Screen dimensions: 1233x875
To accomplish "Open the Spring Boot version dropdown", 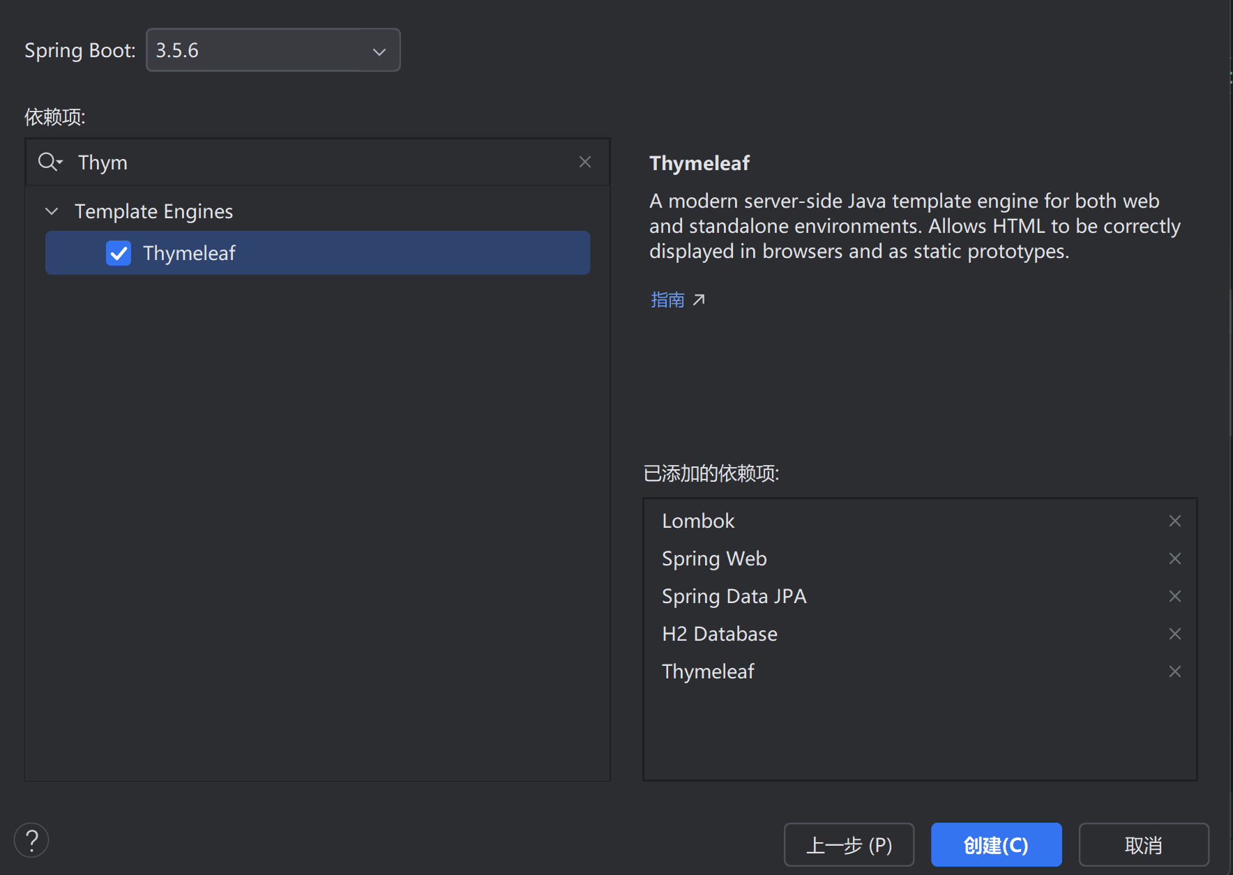I will pyautogui.click(x=273, y=50).
